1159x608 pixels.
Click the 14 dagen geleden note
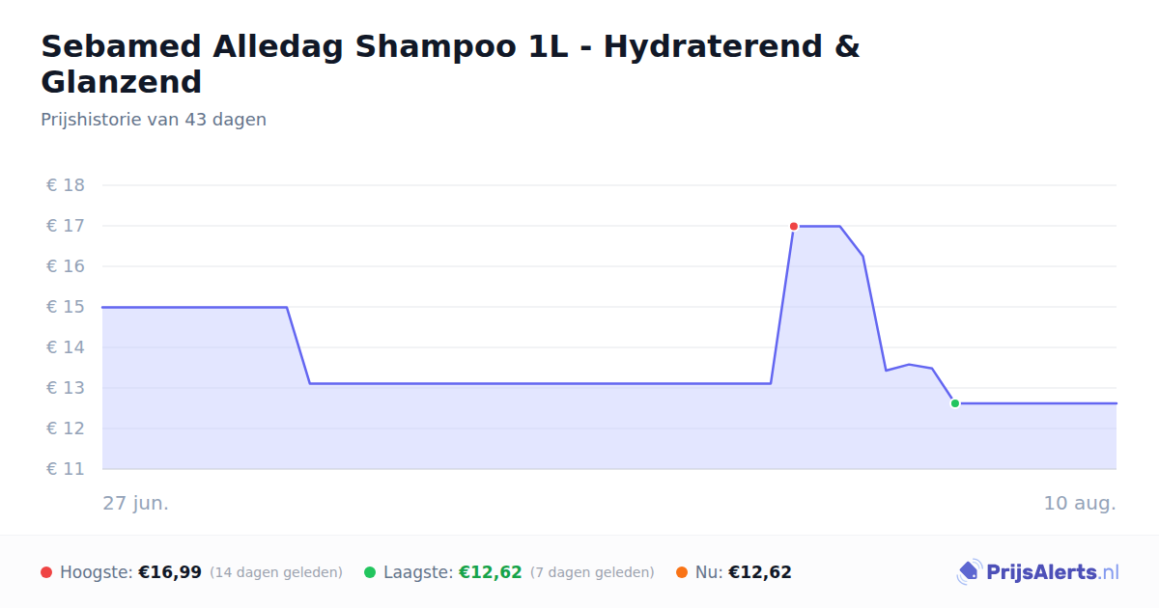coord(276,572)
